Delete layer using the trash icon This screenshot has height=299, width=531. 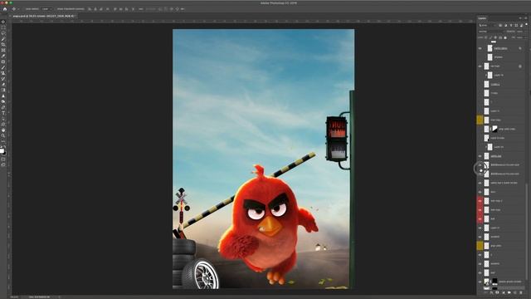click(x=521, y=292)
